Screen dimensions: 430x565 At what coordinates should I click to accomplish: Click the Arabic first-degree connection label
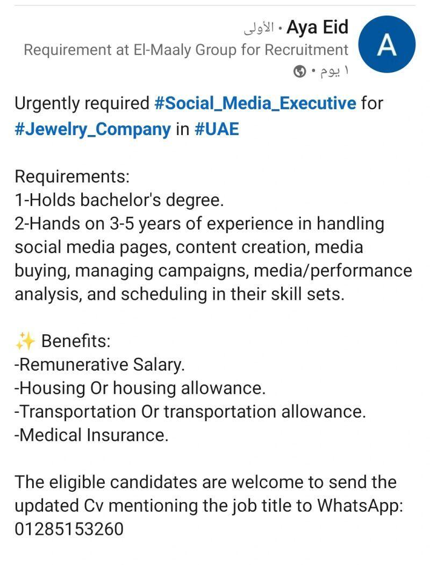[259, 28]
